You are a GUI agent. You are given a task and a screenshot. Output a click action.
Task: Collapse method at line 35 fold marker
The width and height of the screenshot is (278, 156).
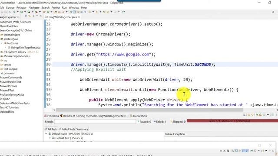(x=51, y=90)
